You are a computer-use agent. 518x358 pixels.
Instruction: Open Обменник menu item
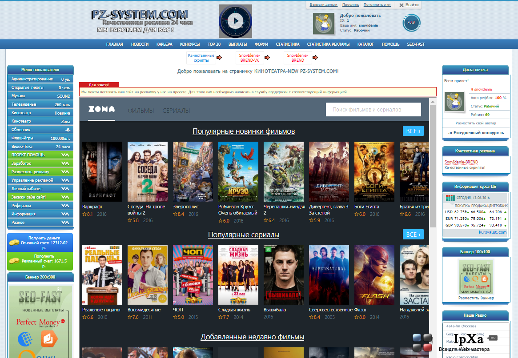(x=40, y=130)
